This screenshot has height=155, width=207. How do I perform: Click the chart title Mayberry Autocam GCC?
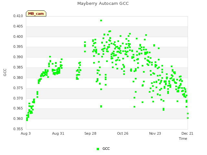point(103,4)
